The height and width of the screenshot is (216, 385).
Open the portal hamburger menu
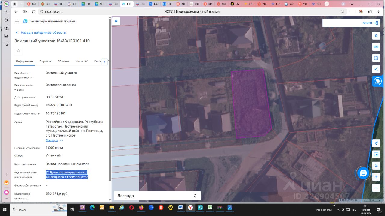17,21
